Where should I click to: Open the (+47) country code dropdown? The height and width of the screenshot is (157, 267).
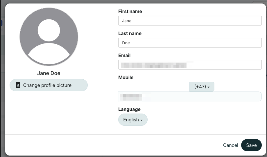pyautogui.click(x=202, y=87)
